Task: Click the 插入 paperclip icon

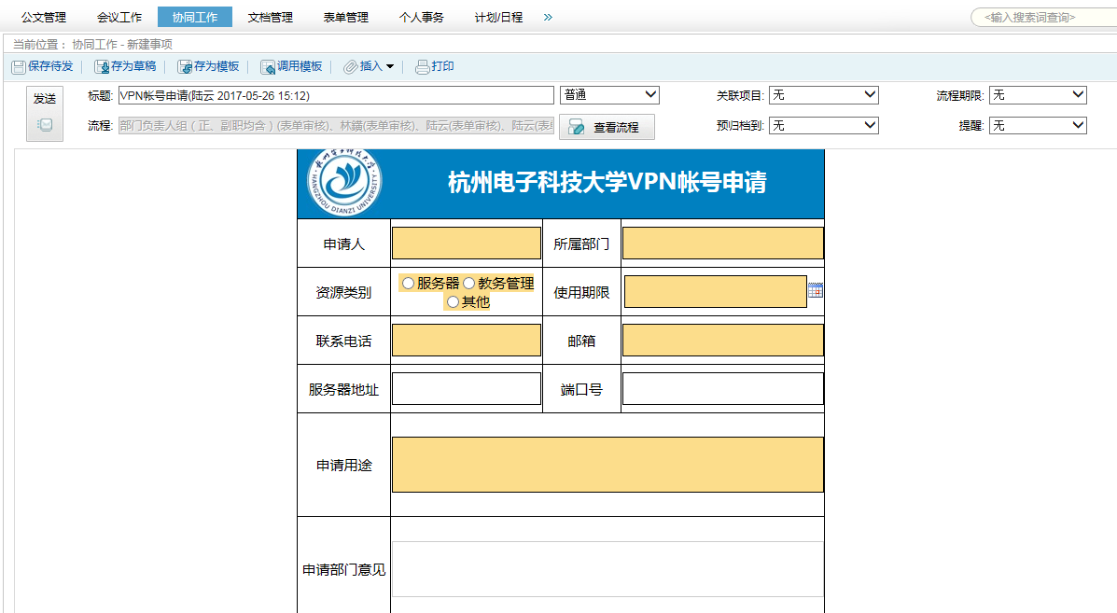Action: (x=351, y=67)
